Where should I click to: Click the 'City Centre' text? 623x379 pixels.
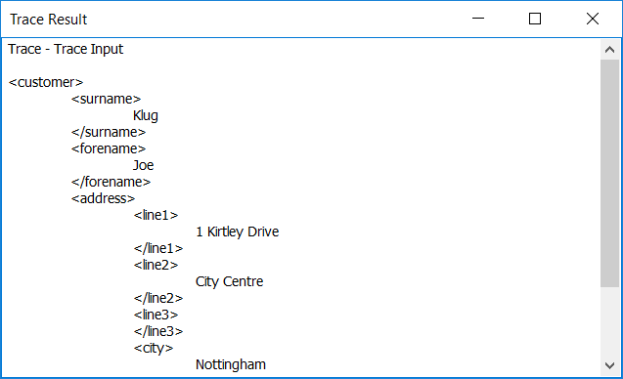pos(229,281)
